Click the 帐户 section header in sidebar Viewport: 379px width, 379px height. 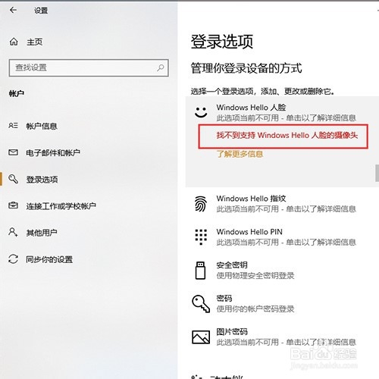tap(17, 93)
